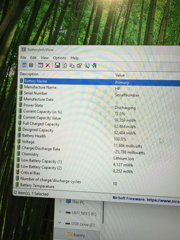Screen dimensions: 180x240
Task: Open the Edit menu
Action: click(x=33, y=58)
